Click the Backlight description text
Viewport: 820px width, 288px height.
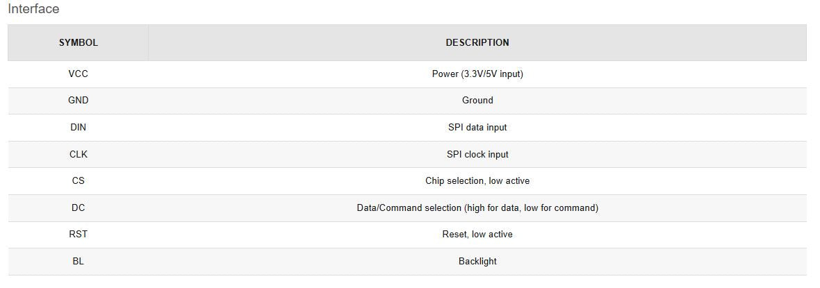pyautogui.click(x=477, y=262)
